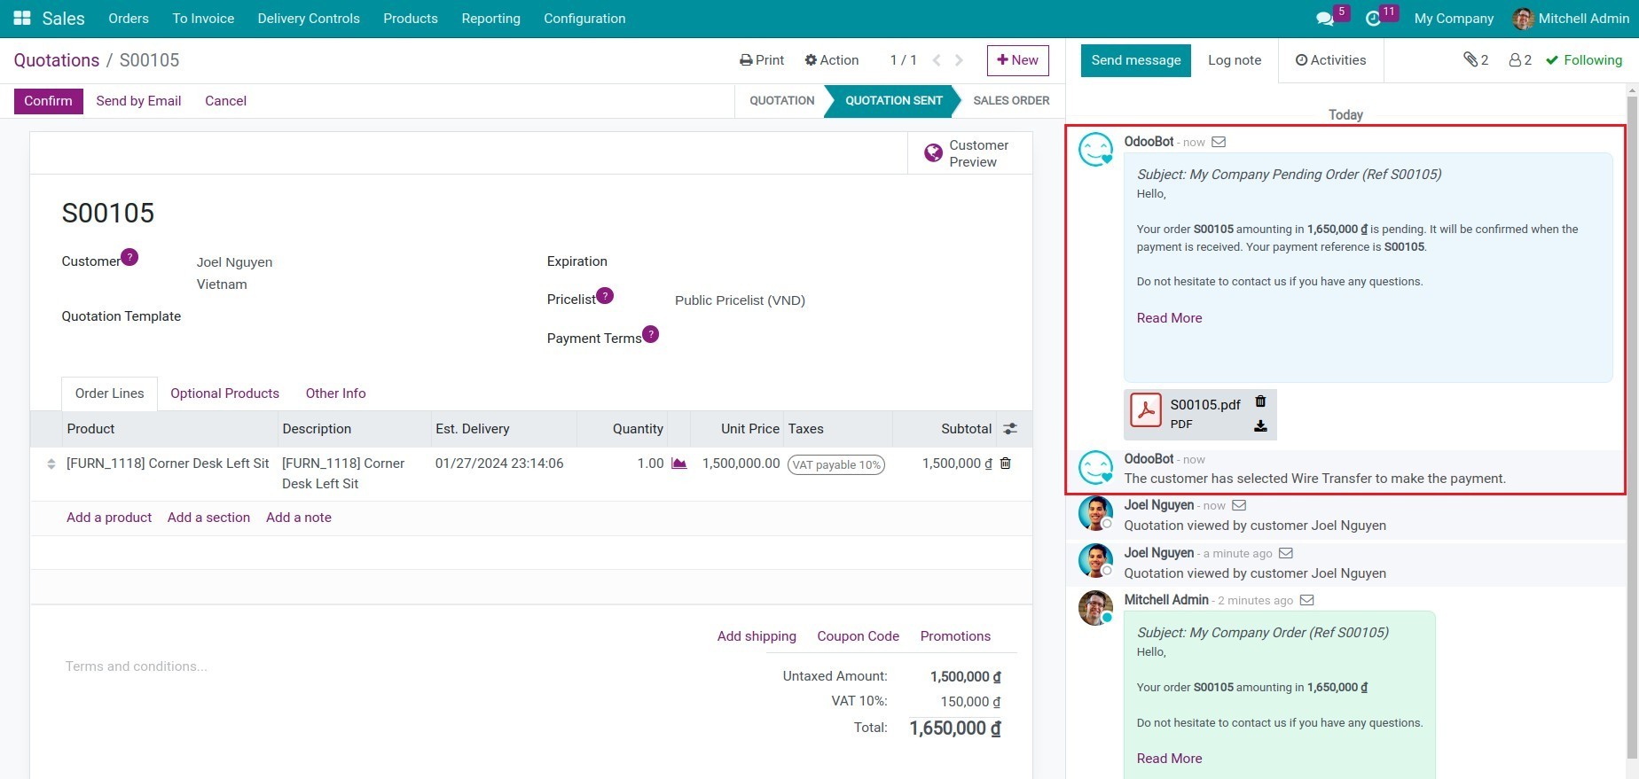Click envelope icon on Joel Nguyen 'now' message
Screen dimensions: 1639x779
pos(1239,505)
